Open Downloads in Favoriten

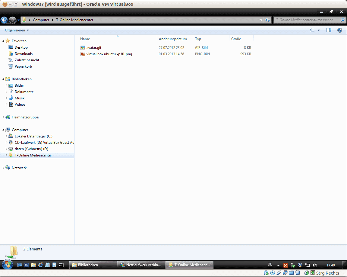(x=24, y=54)
